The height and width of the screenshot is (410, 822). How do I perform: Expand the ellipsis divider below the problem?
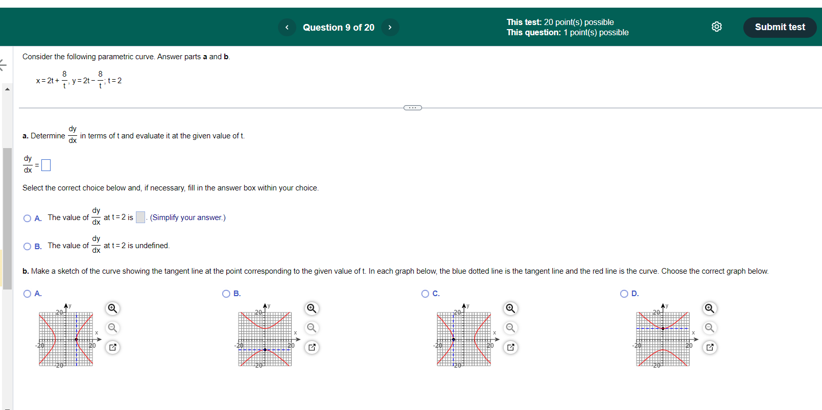tap(412, 107)
